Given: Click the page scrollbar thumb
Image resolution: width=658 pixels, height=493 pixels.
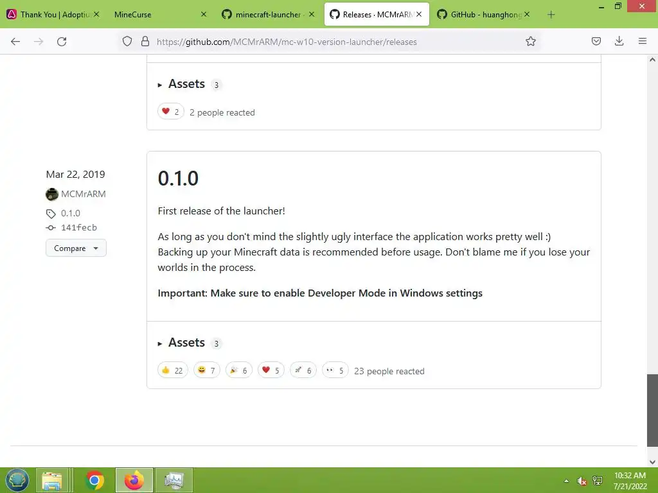Looking at the screenshot, I should [x=652, y=410].
